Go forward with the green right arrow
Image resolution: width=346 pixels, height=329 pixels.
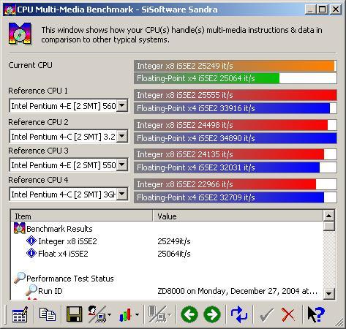pyautogui.click(x=212, y=314)
